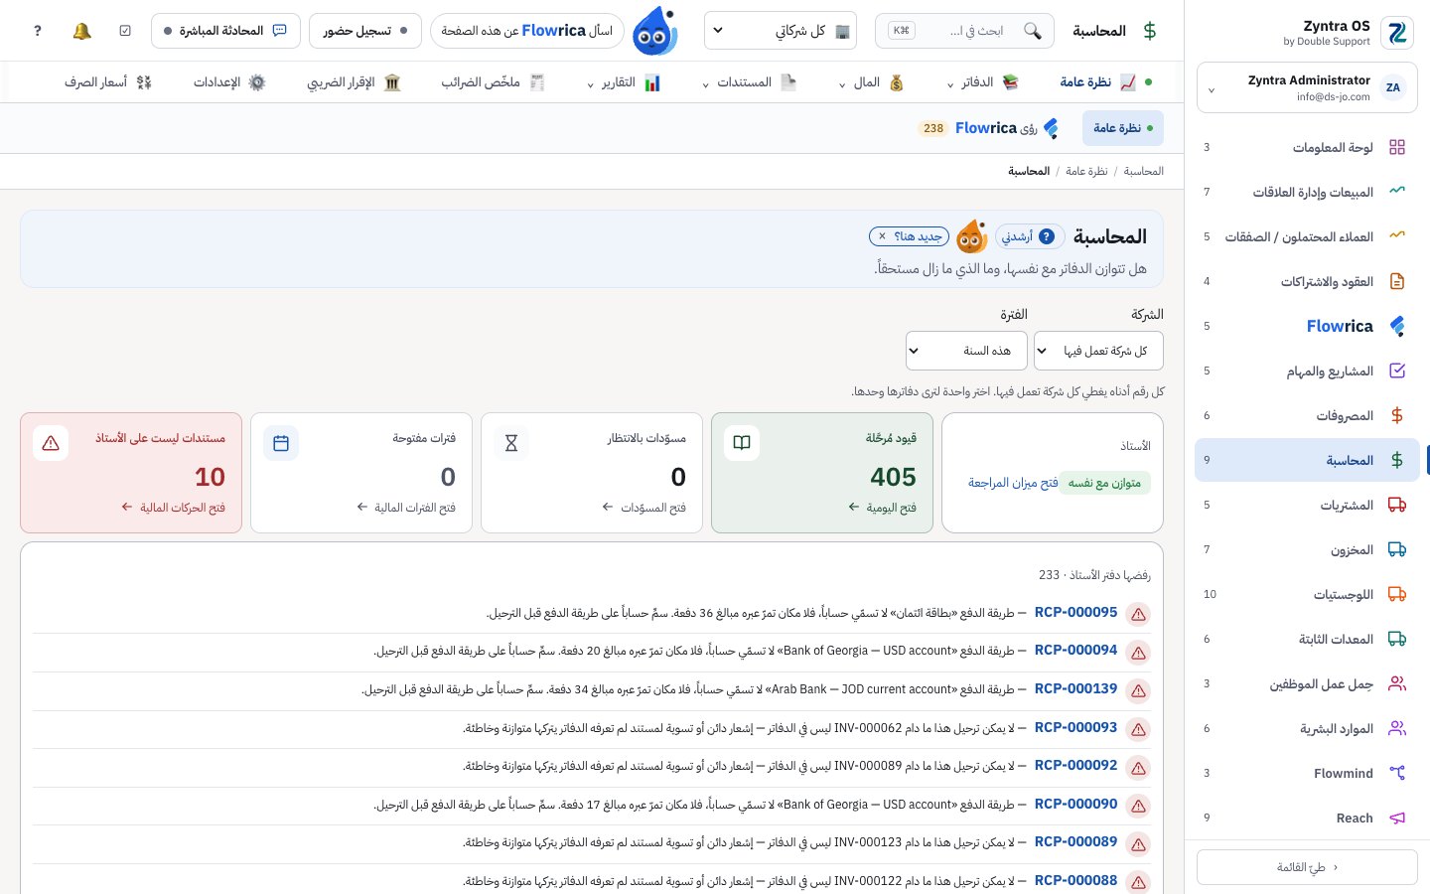Click the help question mark icon

coord(38,31)
